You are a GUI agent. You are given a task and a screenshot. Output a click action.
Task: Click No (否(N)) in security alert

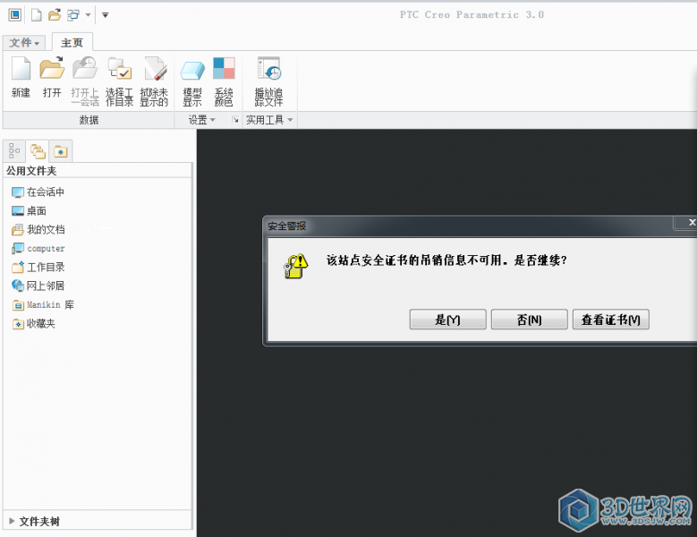click(529, 320)
